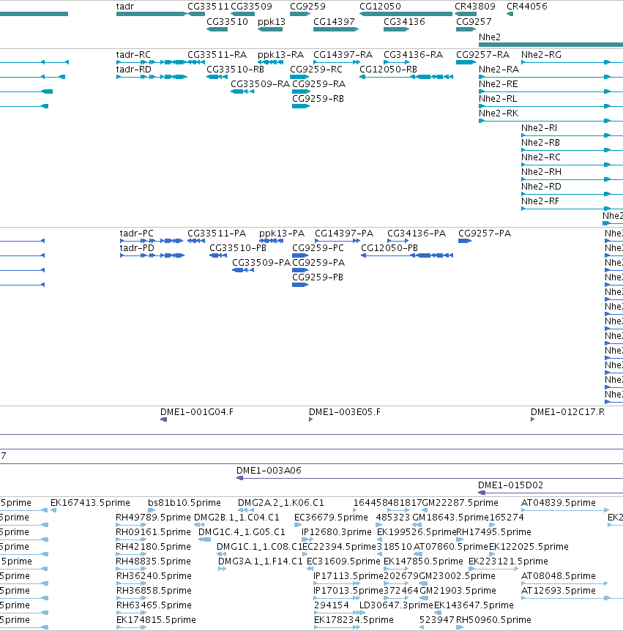Open the CG34136-PA protein label
Viewport: 623px width, 631px height.
(x=417, y=234)
